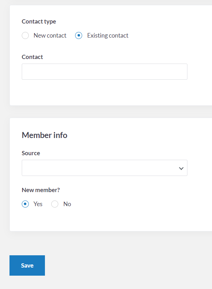Open the Source dropdown field
The image size is (212, 289).
click(105, 168)
